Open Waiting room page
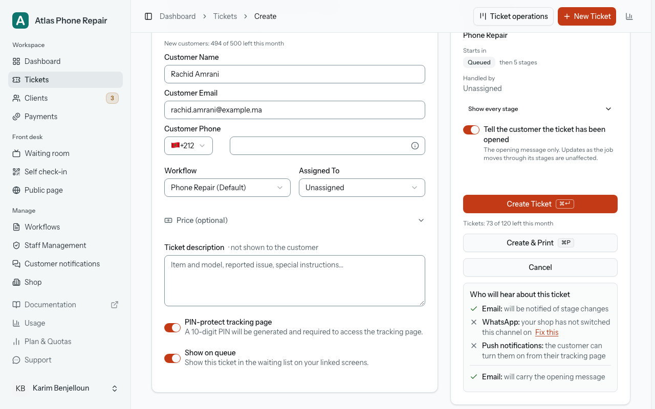The width and height of the screenshot is (655, 409). 65,153
